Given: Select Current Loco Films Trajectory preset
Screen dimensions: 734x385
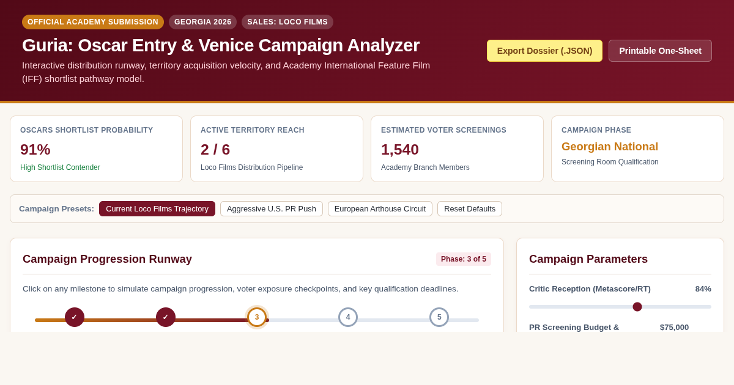Looking at the screenshot, I should pyautogui.click(x=157, y=208).
